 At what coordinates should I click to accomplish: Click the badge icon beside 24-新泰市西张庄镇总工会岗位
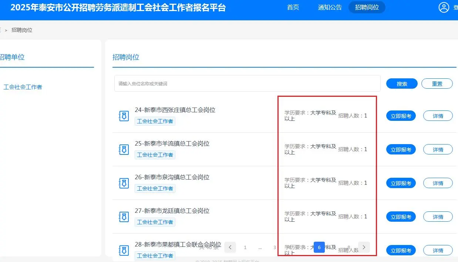(x=124, y=116)
